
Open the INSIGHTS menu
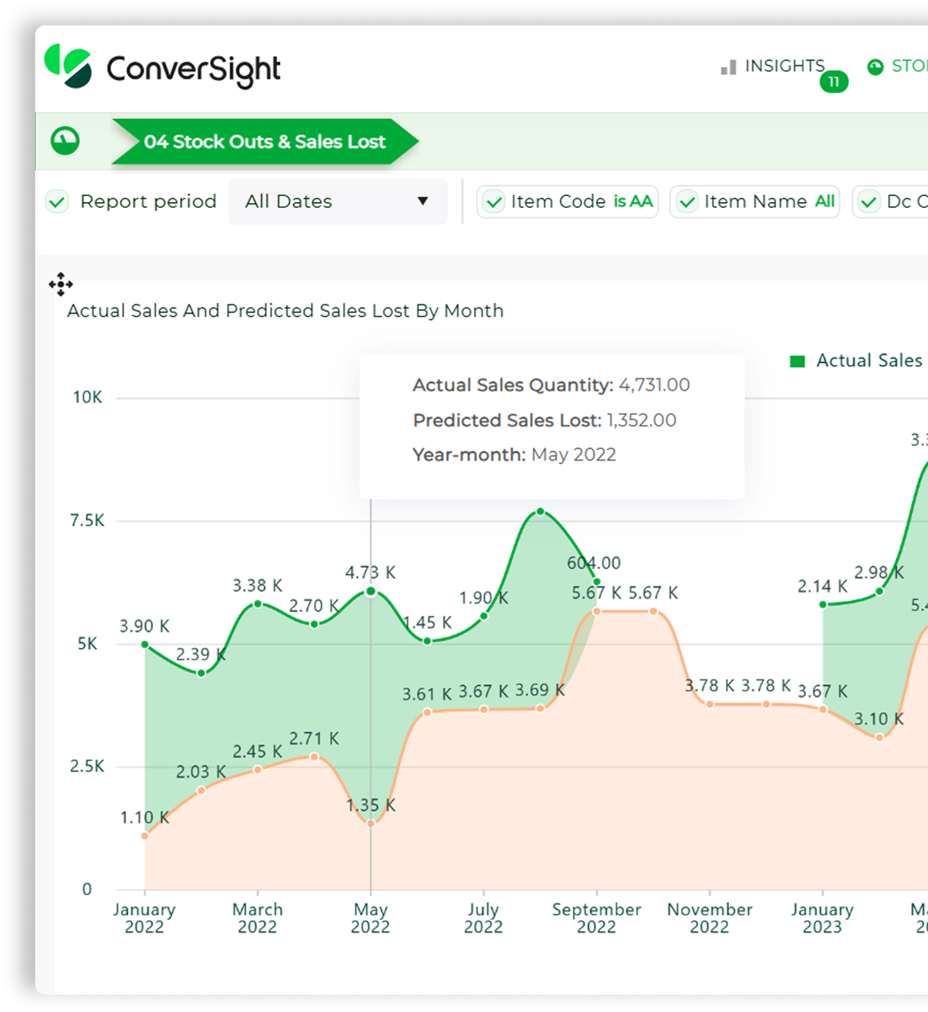[x=785, y=66]
